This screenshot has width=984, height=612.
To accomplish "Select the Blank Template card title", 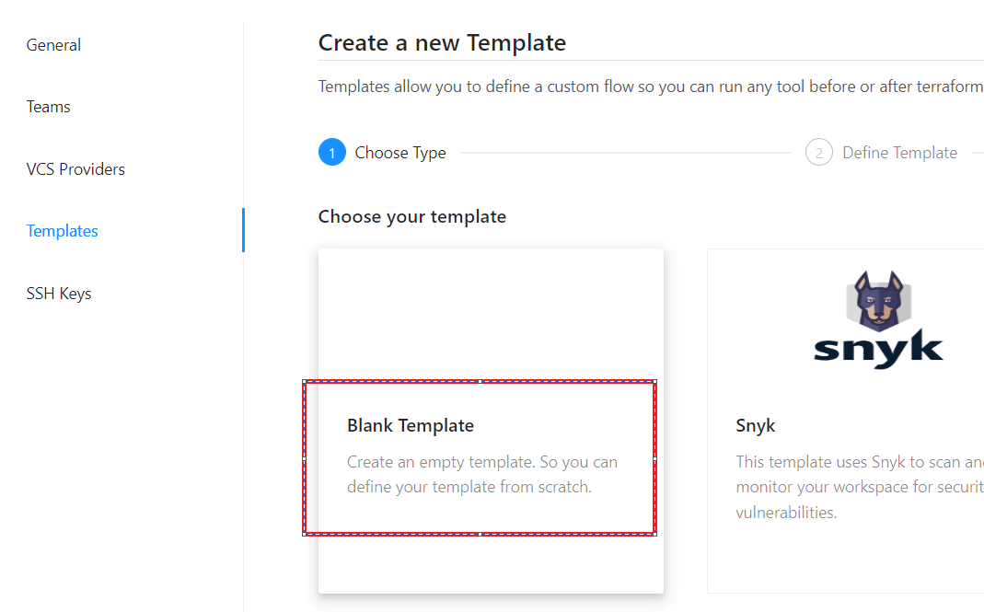I will coord(411,425).
